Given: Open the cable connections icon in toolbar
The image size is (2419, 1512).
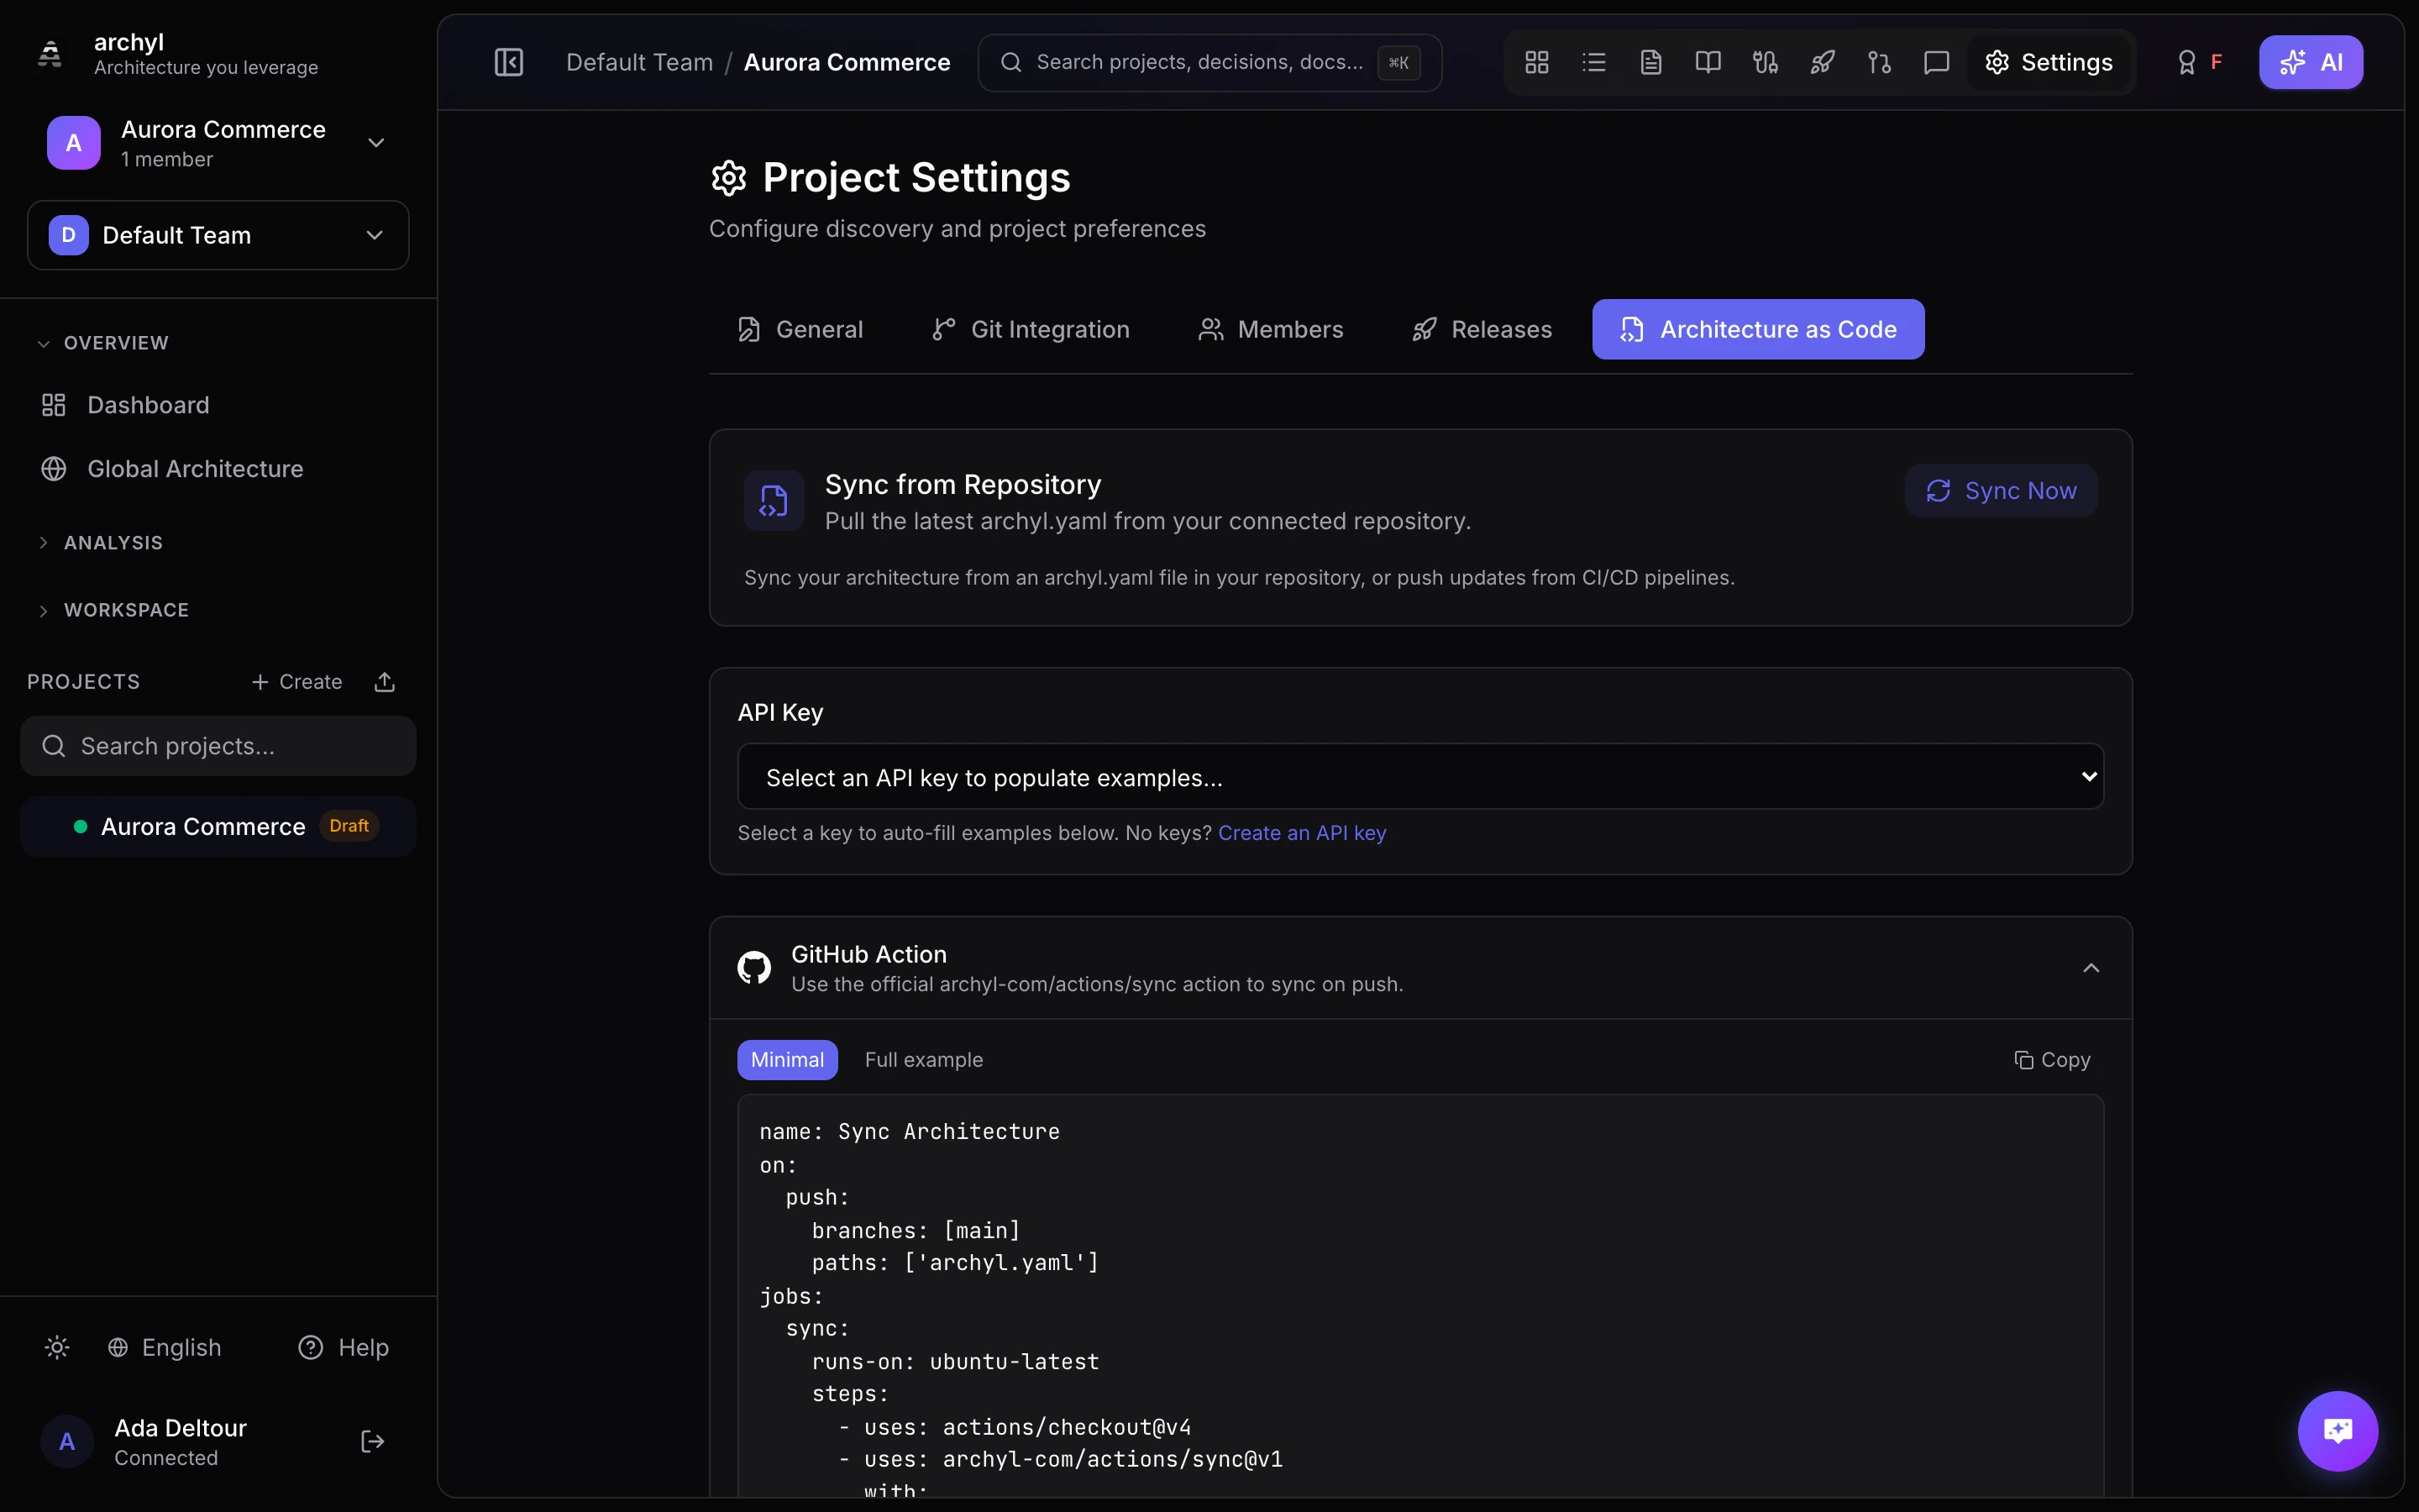Looking at the screenshot, I should click(x=1766, y=62).
